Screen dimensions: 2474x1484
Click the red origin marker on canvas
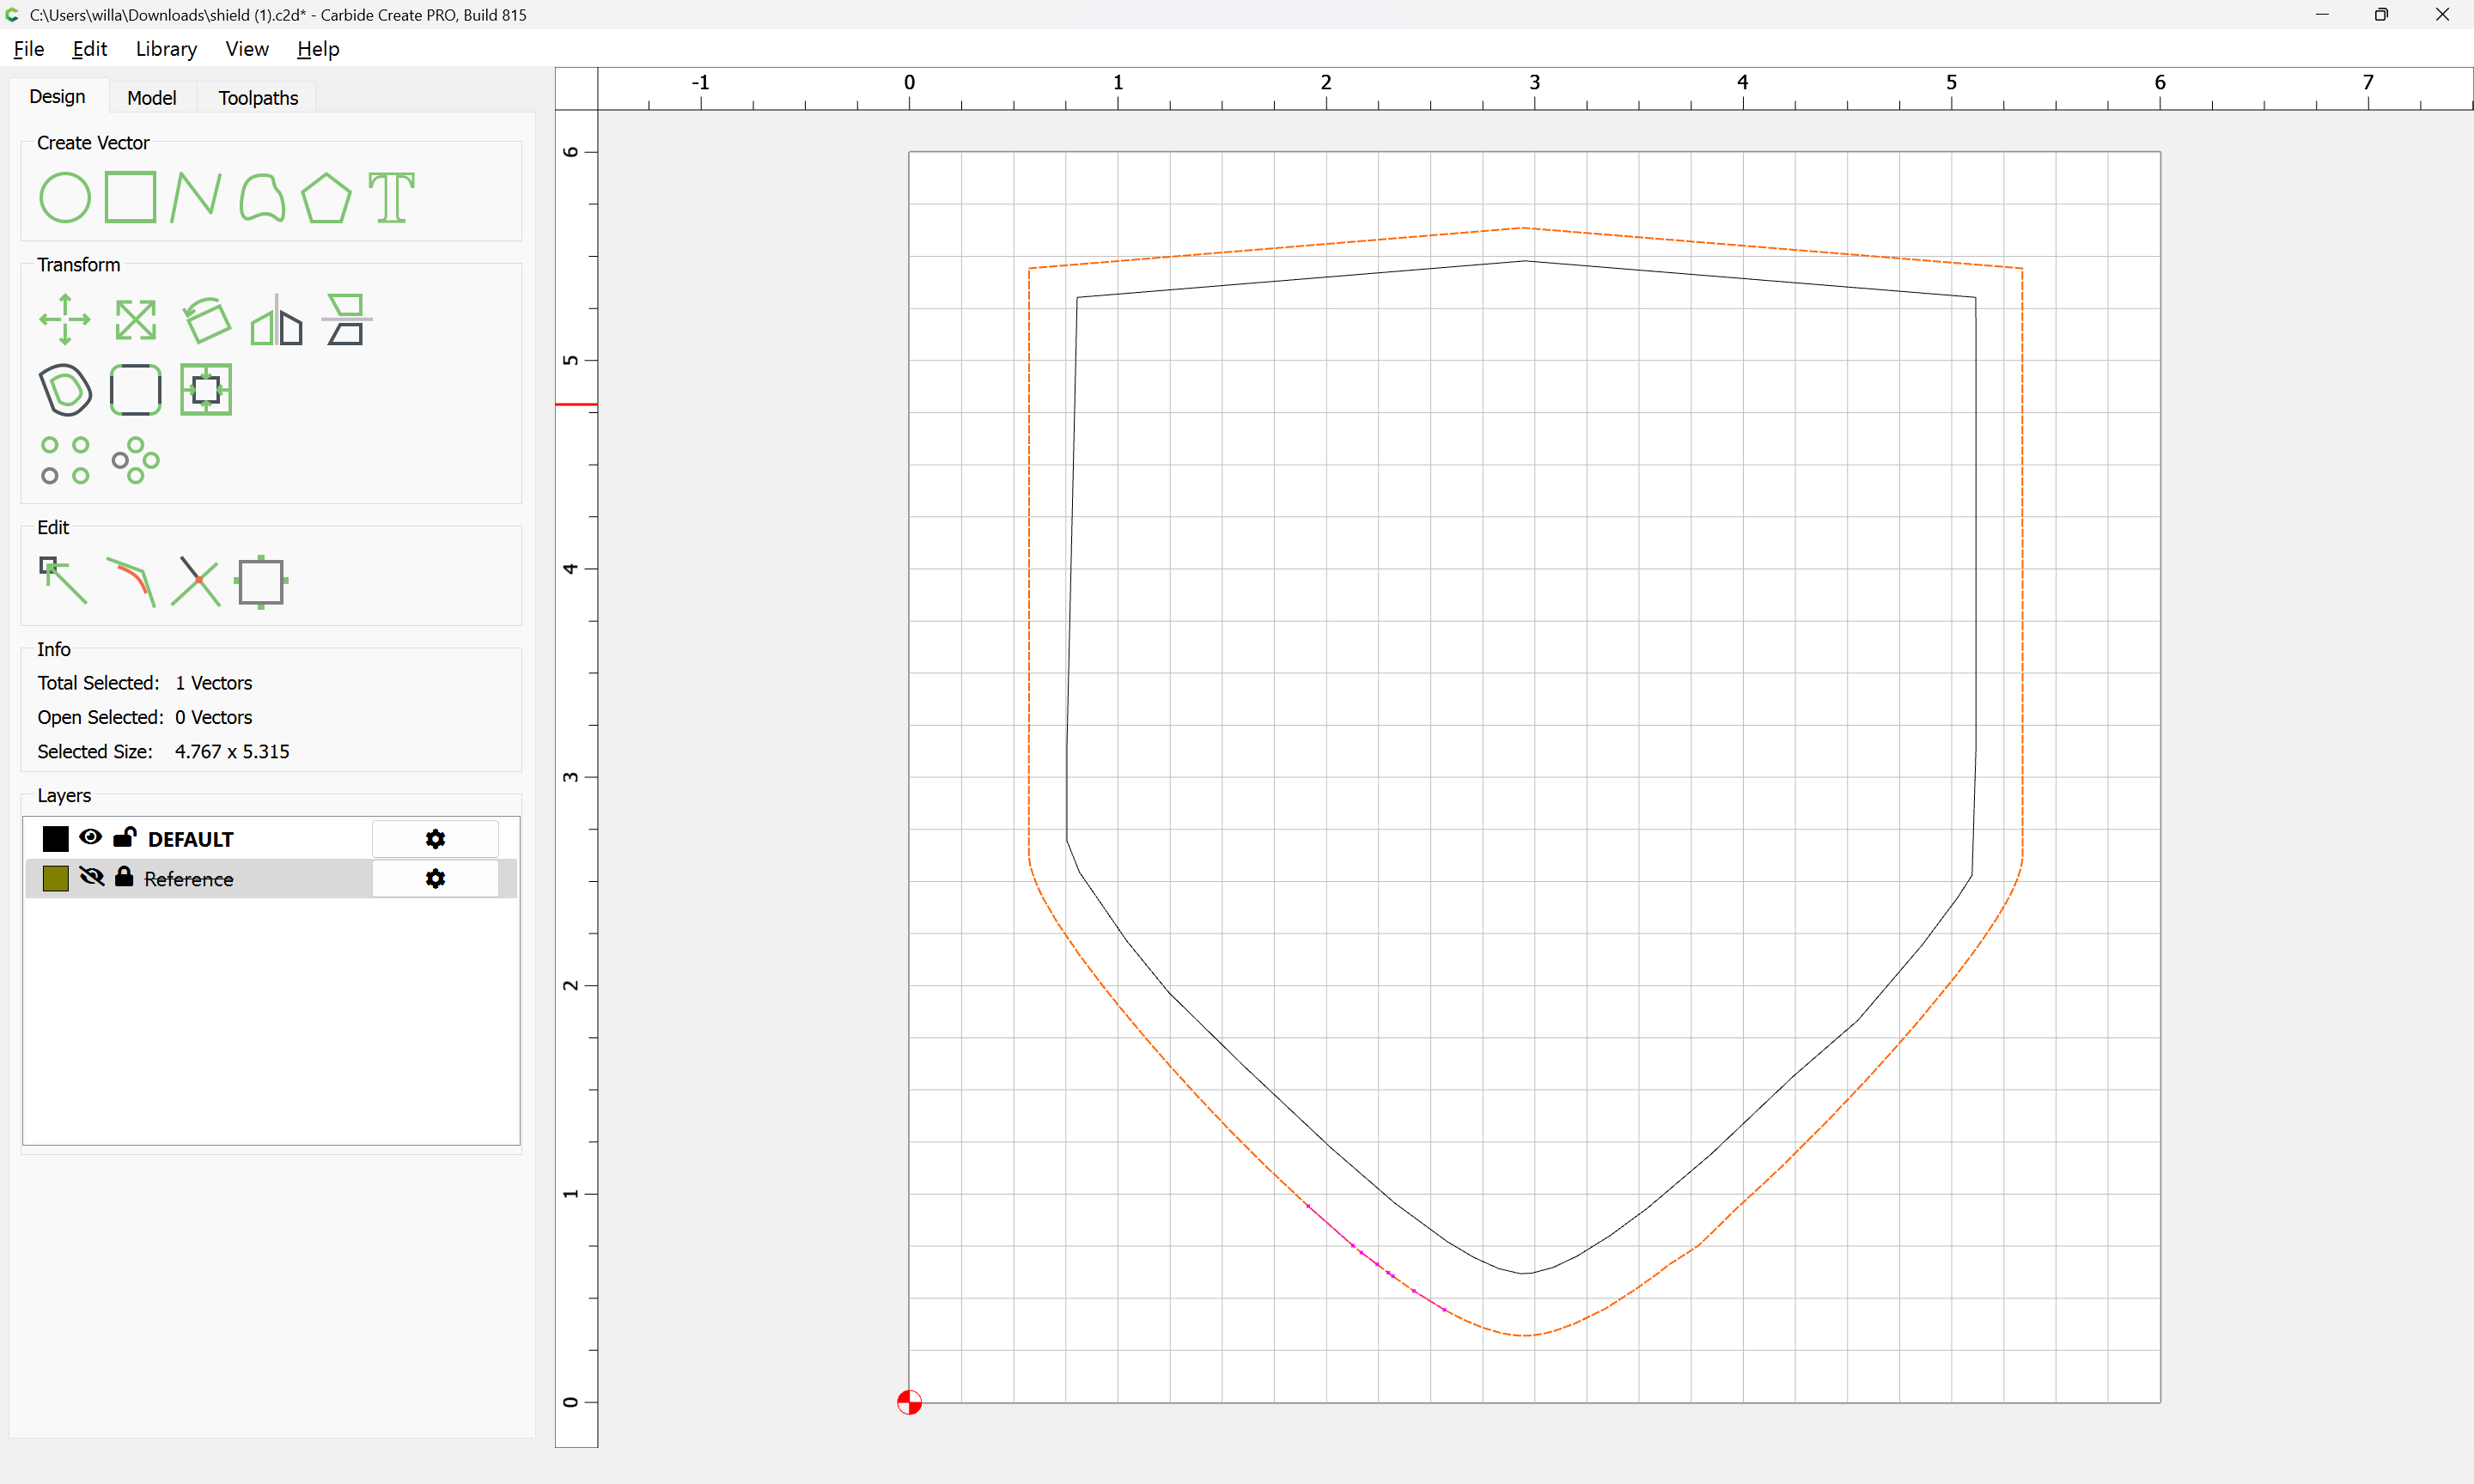[909, 1402]
